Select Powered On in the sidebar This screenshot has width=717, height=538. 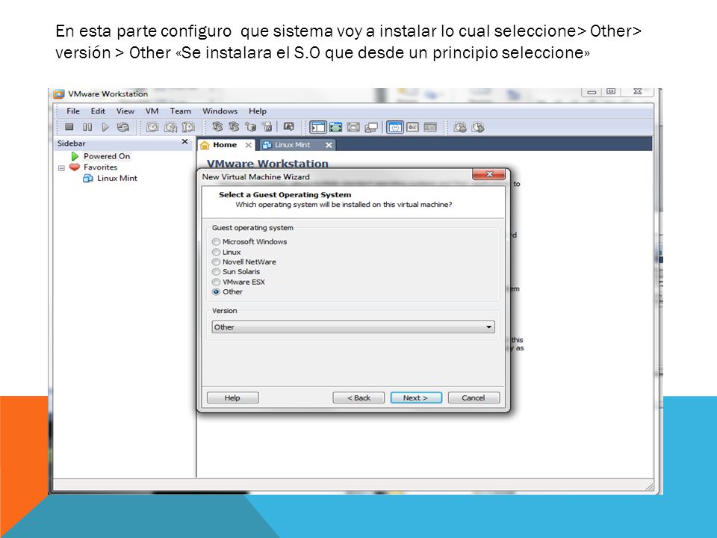[x=107, y=156]
